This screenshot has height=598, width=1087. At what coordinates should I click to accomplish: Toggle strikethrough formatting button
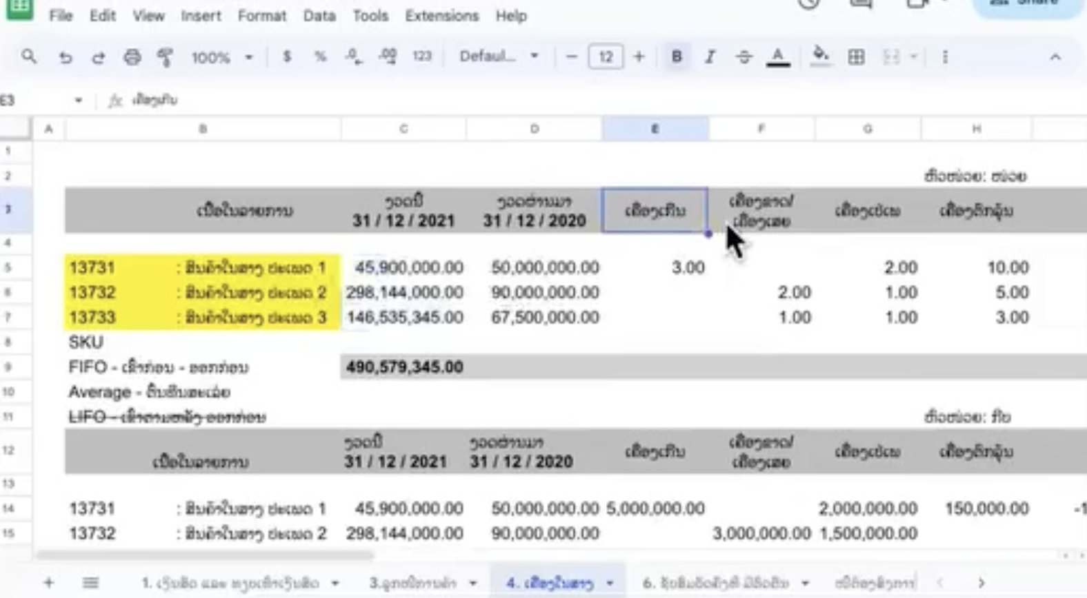744,57
